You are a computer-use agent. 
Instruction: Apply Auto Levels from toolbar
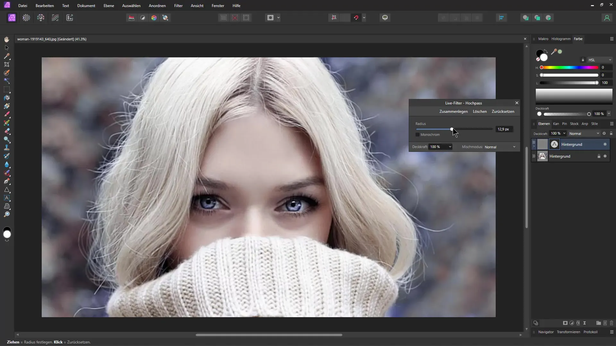(132, 18)
